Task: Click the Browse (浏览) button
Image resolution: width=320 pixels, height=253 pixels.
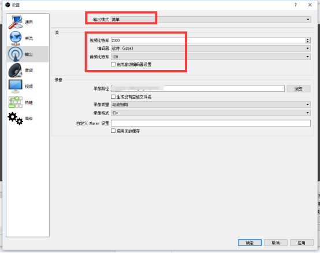Action: (299, 89)
